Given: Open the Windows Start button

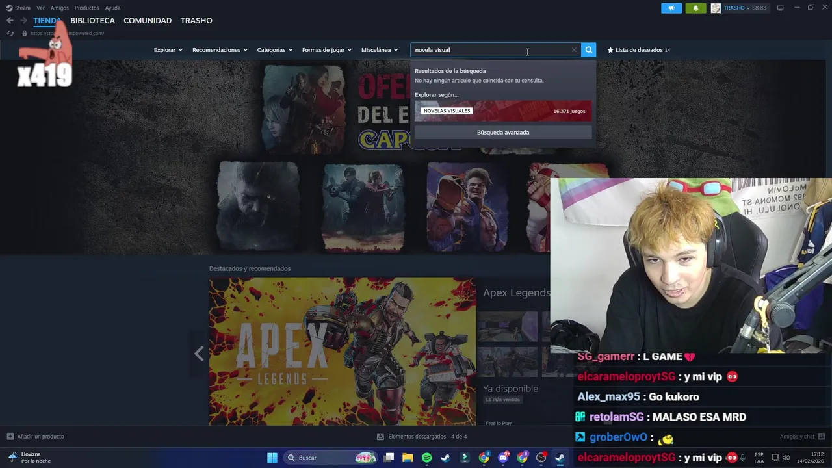Looking at the screenshot, I should 272,458.
